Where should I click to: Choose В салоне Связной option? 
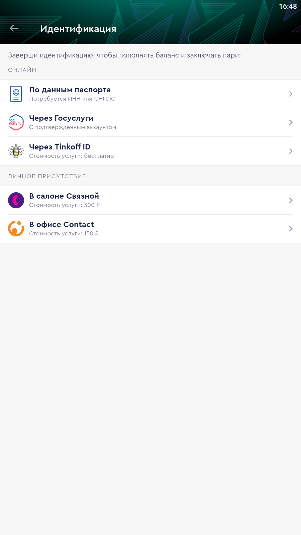coord(64,196)
